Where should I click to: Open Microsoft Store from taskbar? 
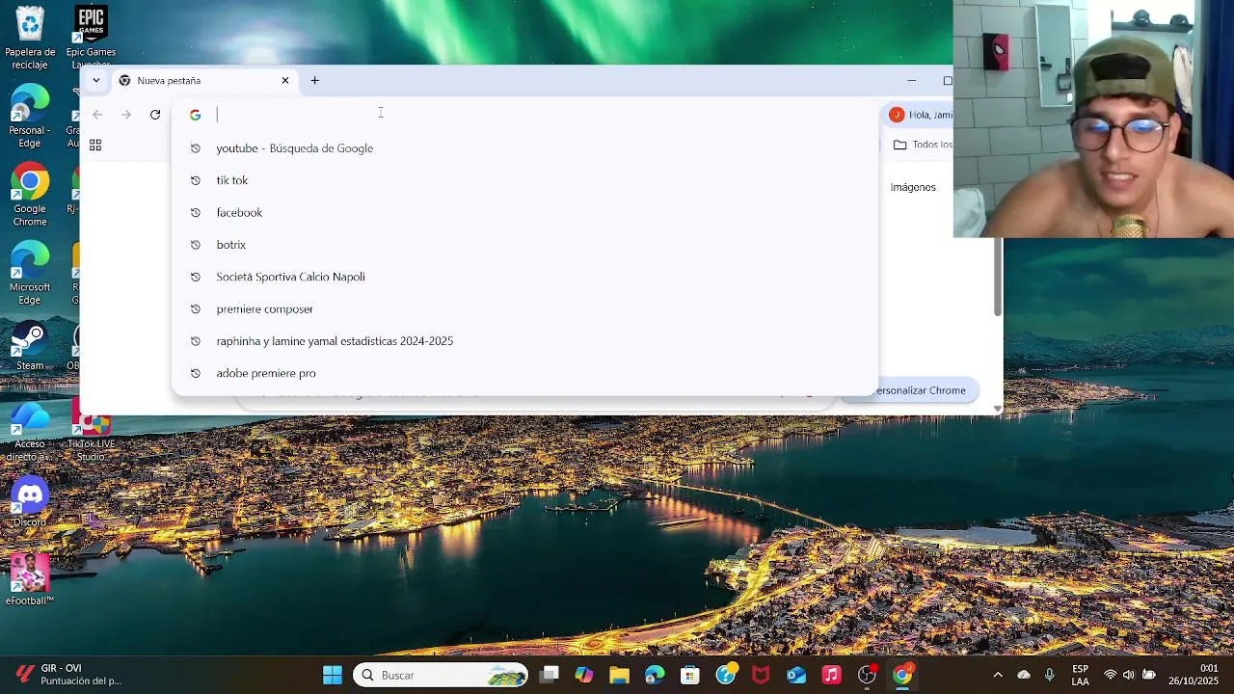tap(690, 675)
